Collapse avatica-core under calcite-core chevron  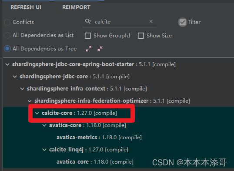44,125
